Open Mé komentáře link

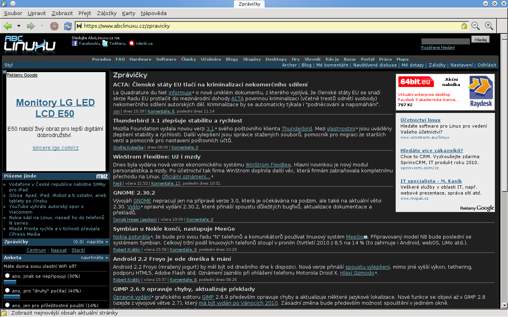(x=332, y=65)
